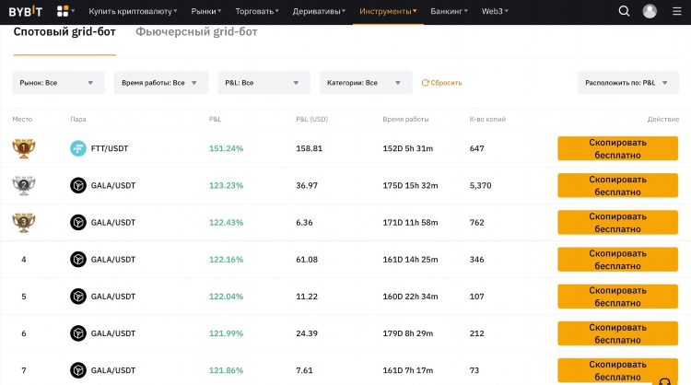Open the Банкинг menu
This screenshot has width=691, height=385.
(x=449, y=11)
